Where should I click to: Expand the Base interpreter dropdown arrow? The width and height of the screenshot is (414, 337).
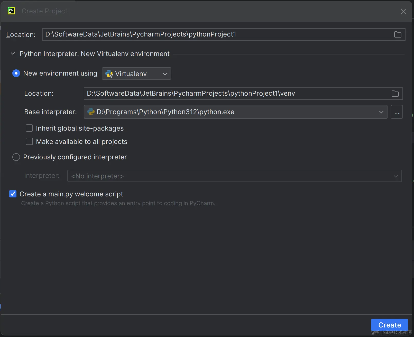[381, 112]
